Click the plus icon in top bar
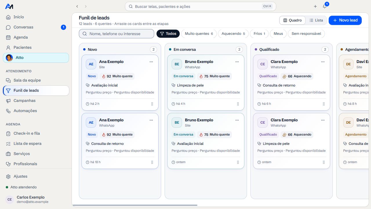Screen dimensions: 371x209 (x=315, y=6)
